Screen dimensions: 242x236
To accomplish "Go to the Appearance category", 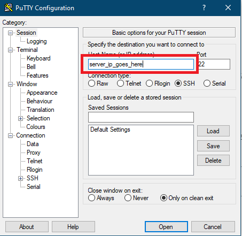I will point(42,93).
